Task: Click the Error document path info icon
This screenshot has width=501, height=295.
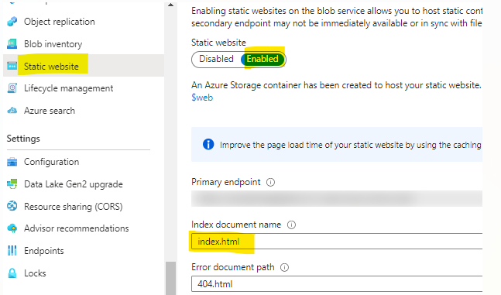Action: [x=284, y=268]
